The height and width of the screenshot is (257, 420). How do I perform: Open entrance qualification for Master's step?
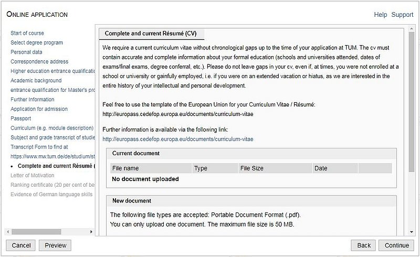click(53, 90)
